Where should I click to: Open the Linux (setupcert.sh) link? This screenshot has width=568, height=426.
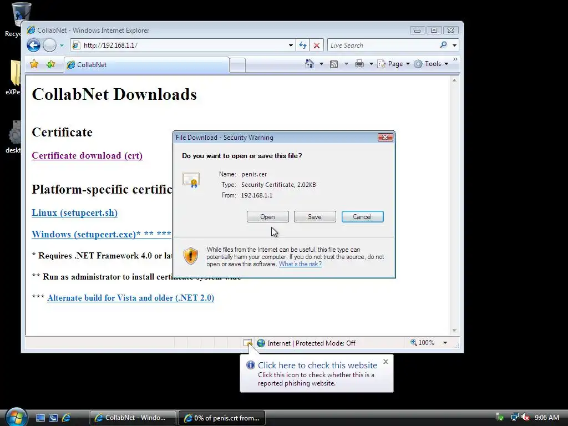(x=75, y=212)
